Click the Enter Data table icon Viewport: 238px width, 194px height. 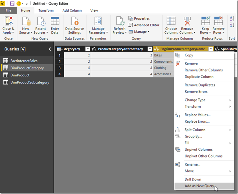click(55, 21)
